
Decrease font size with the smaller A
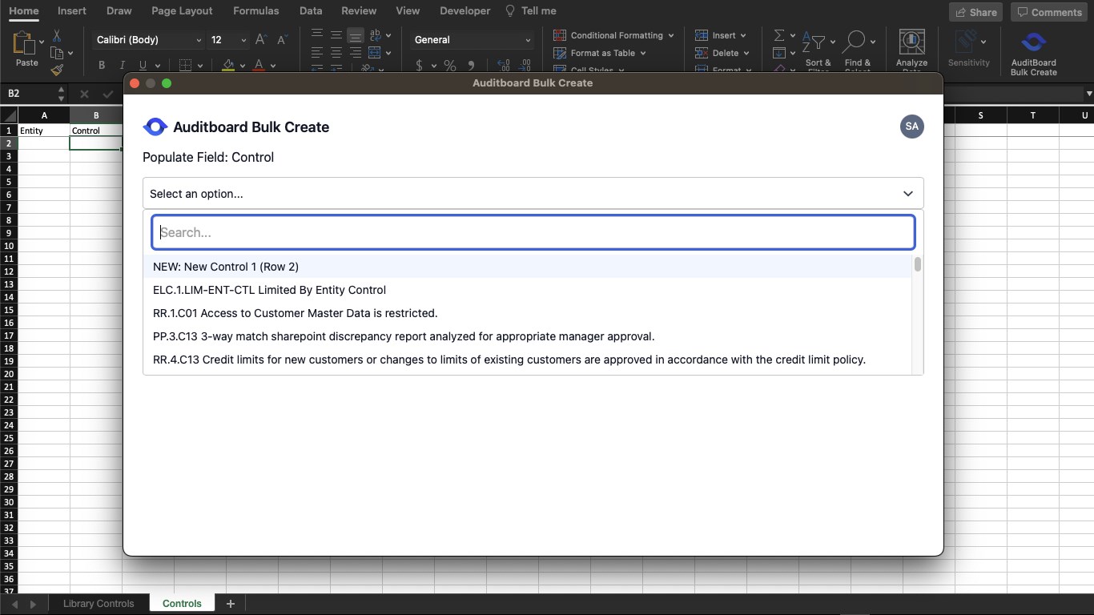282,40
